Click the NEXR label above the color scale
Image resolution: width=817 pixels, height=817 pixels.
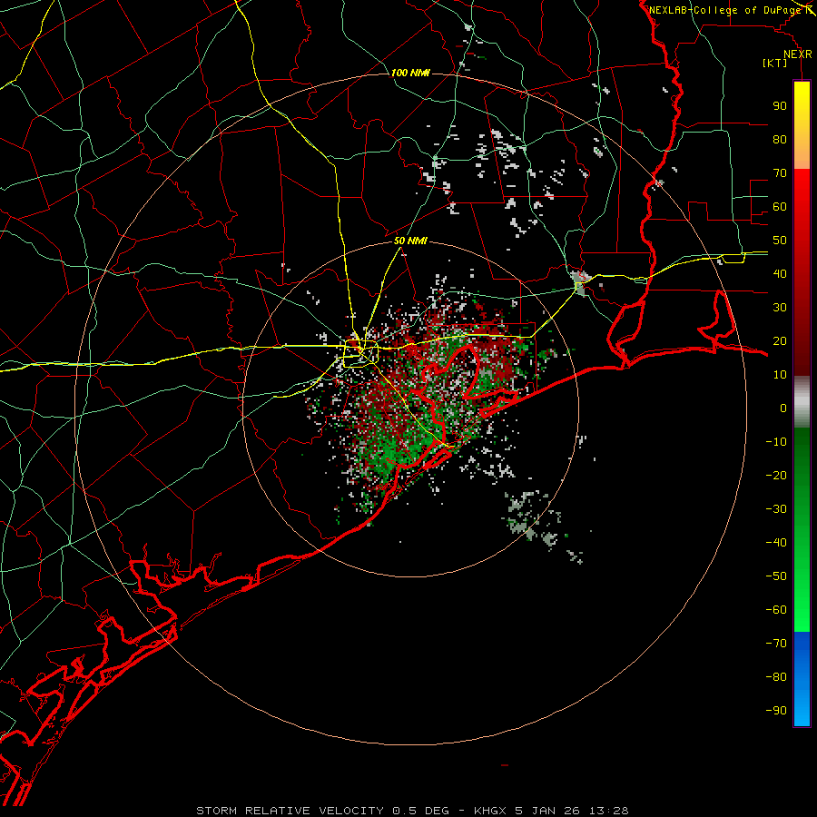[798, 54]
